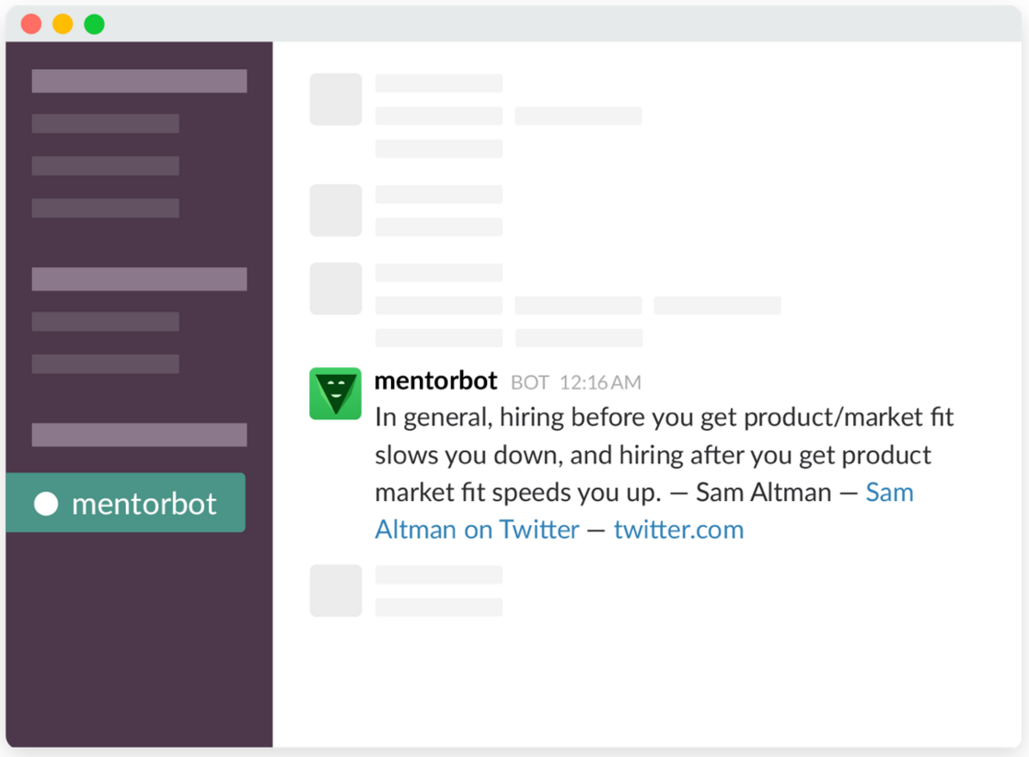Click the yellow traffic light window control
The height and width of the screenshot is (757, 1029).
point(62,22)
